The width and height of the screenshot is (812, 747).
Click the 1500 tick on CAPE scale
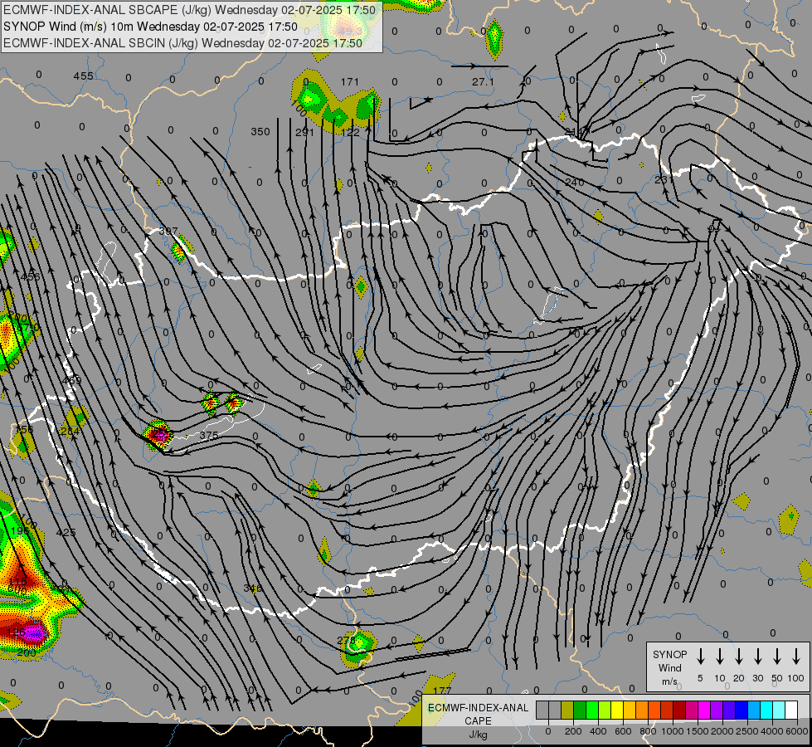point(698,731)
